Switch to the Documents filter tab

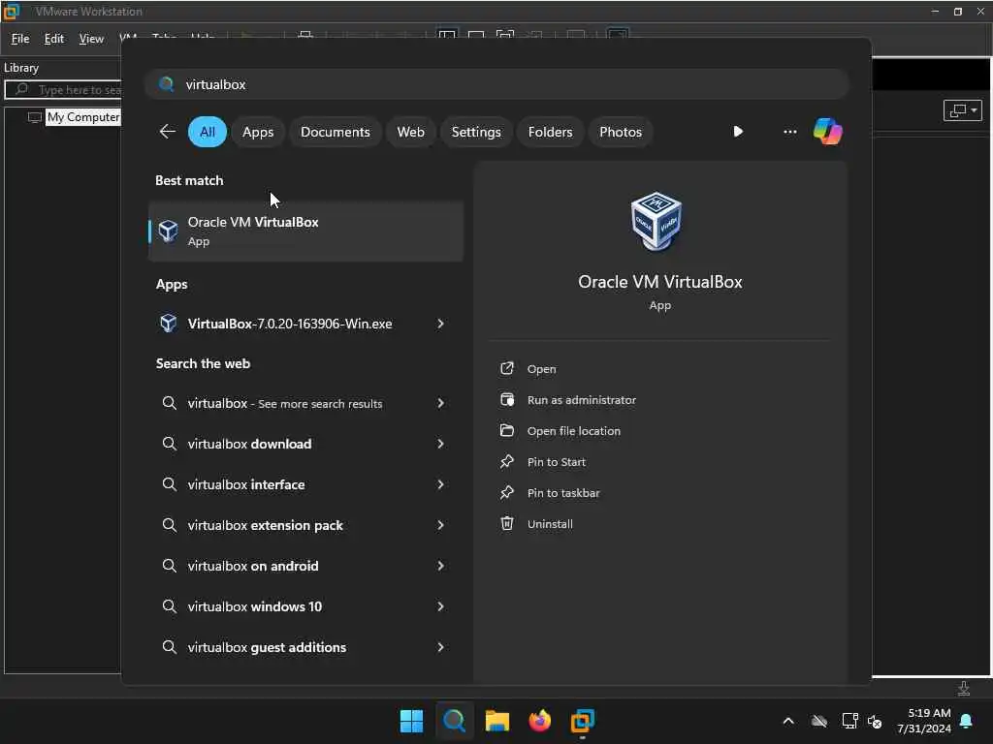[335, 132]
